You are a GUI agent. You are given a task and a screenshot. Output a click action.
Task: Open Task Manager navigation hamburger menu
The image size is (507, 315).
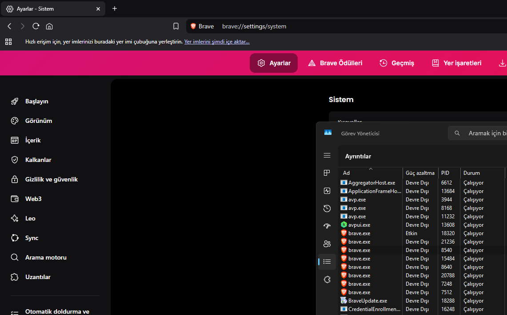tap(327, 155)
